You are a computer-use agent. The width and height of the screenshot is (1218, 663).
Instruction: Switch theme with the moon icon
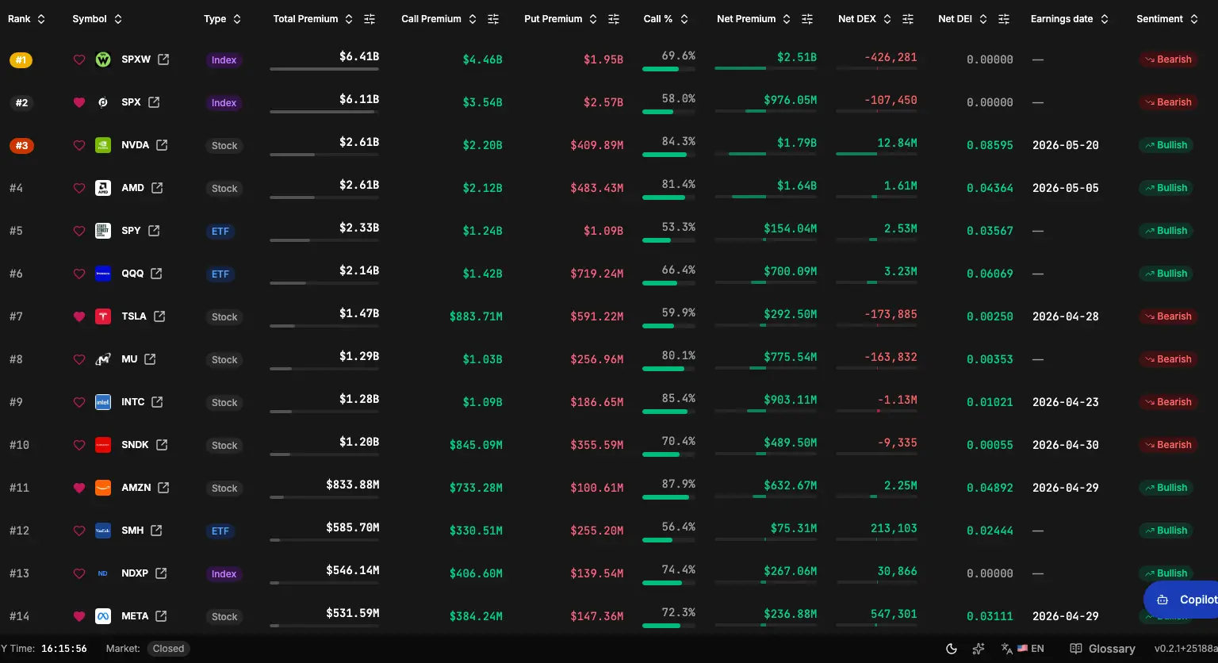pos(952,649)
